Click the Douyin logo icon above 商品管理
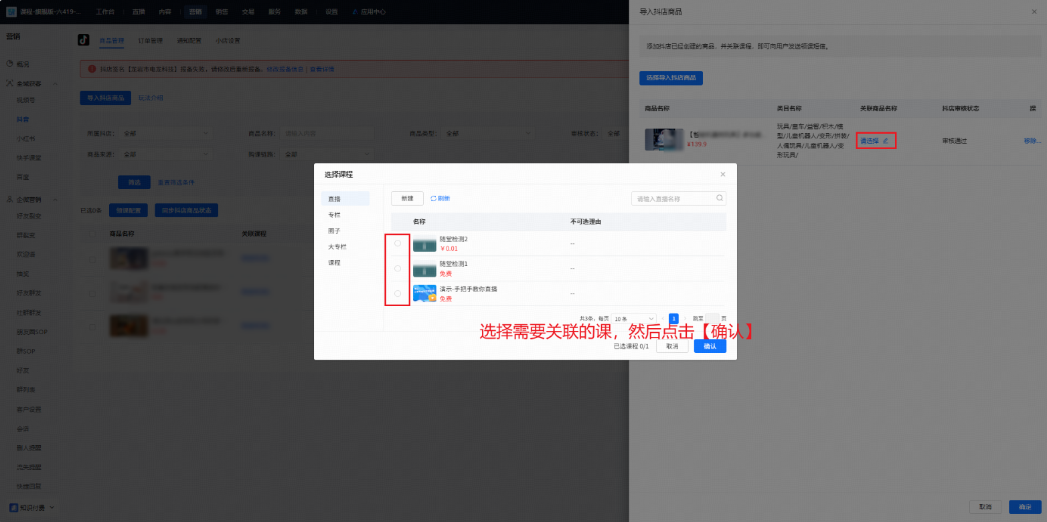1047x522 pixels. pos(82,41)
